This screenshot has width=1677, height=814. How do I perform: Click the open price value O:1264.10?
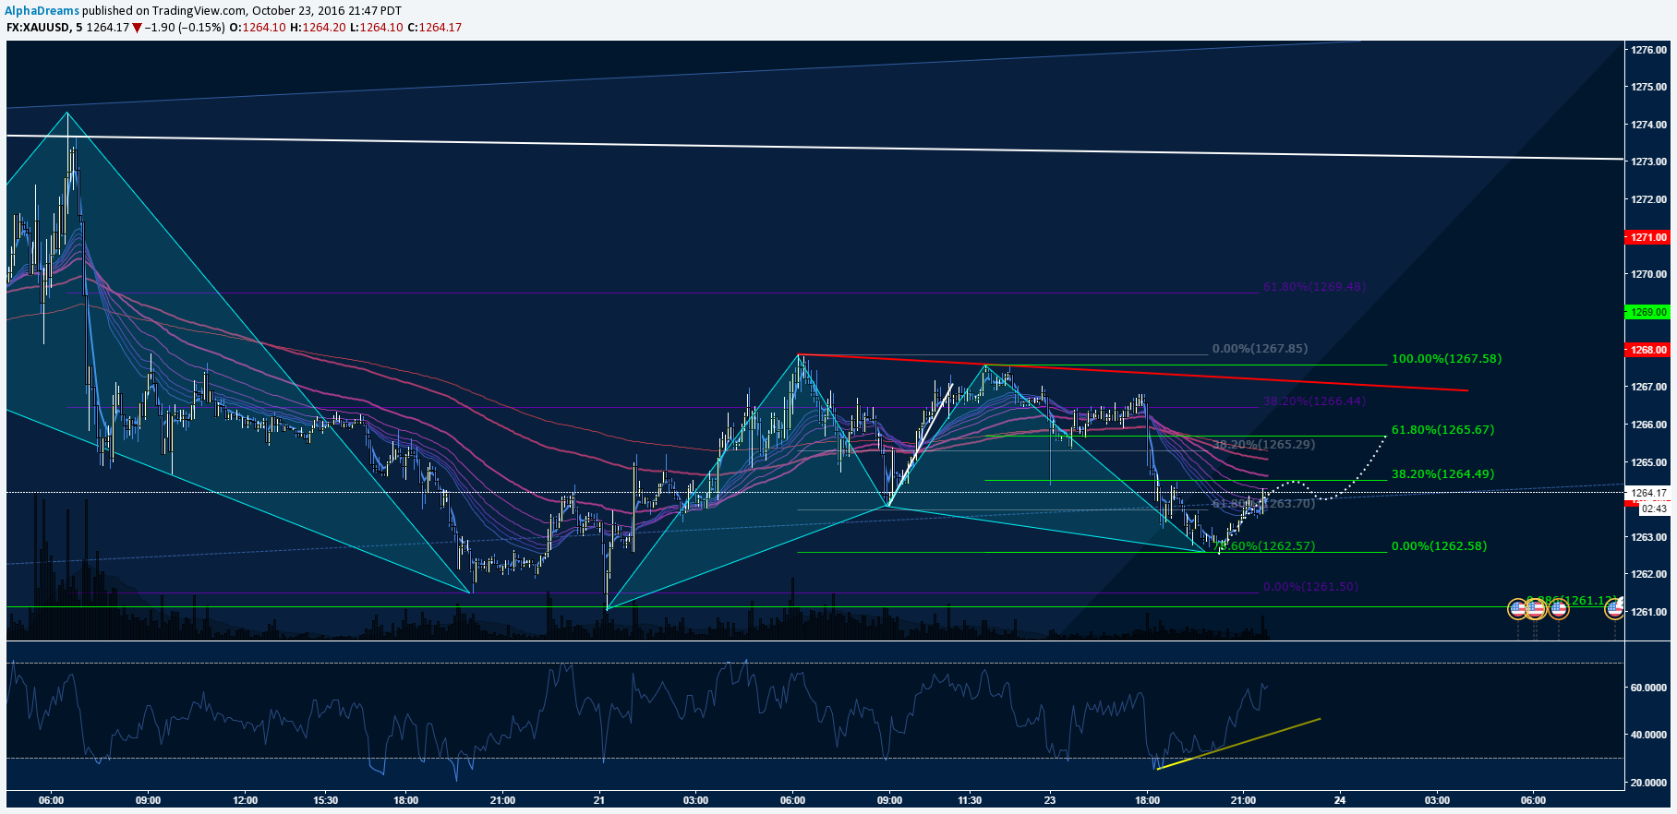tap(258, 28)
